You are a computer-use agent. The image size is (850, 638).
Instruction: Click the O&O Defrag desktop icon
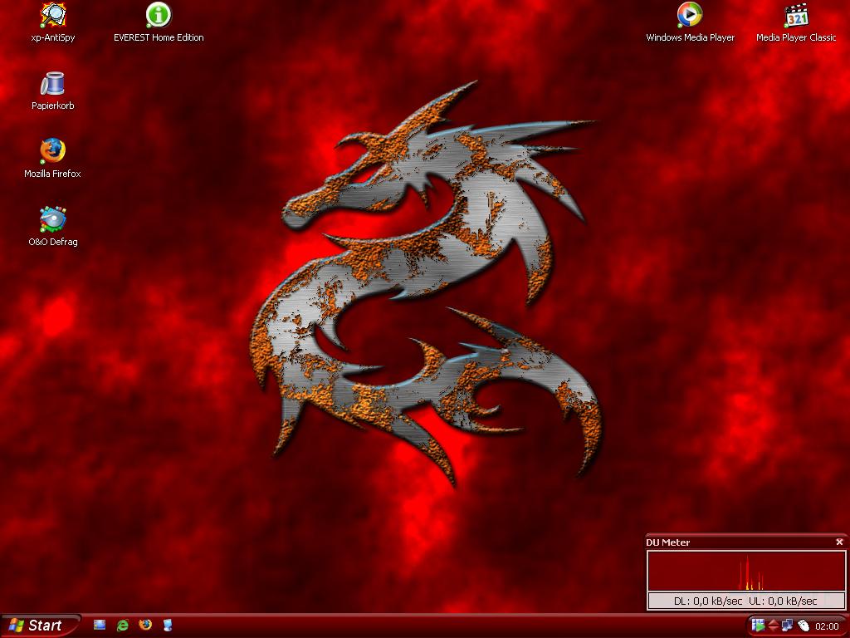(x=53, y=220)
